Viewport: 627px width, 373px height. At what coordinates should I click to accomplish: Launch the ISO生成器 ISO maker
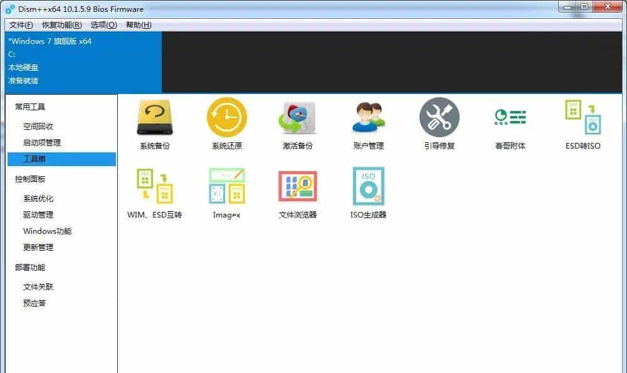pos(368,193)
